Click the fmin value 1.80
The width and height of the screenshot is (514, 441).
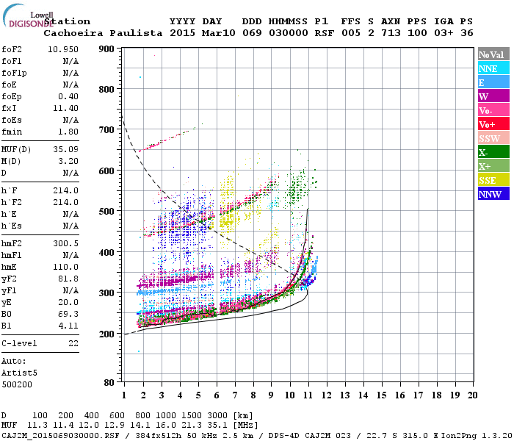68,132
